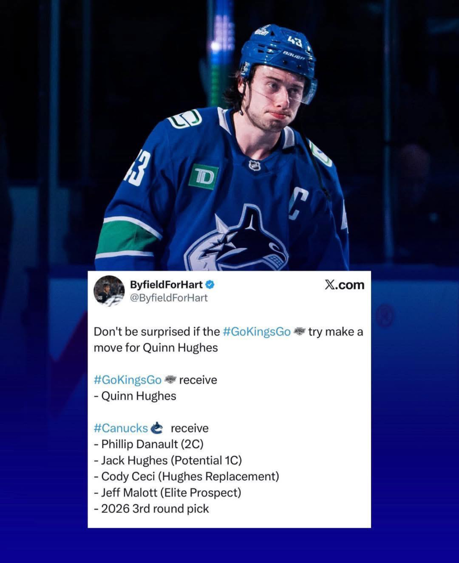The image size is (459, 563).
Task: Click the blue verified checkmark badge
Action: (x=210, y=285)
